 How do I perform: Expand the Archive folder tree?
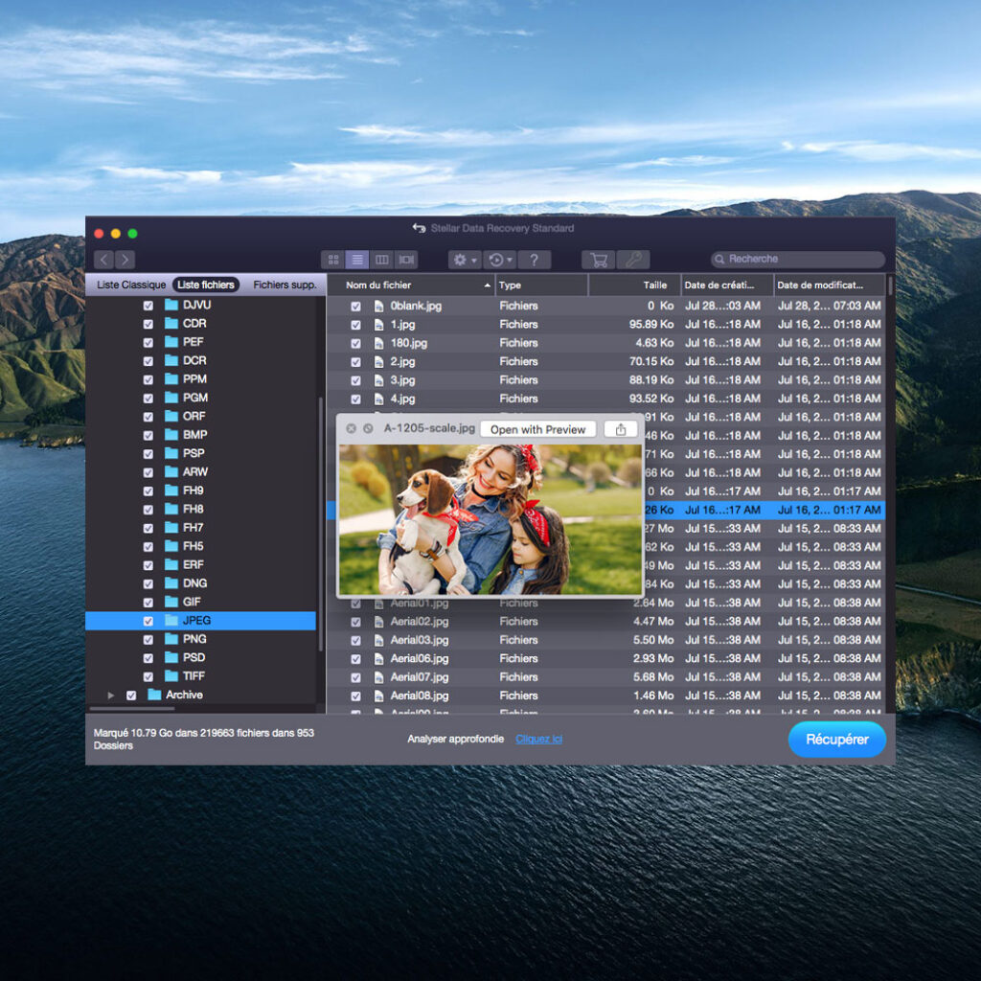tap(111, 696)
